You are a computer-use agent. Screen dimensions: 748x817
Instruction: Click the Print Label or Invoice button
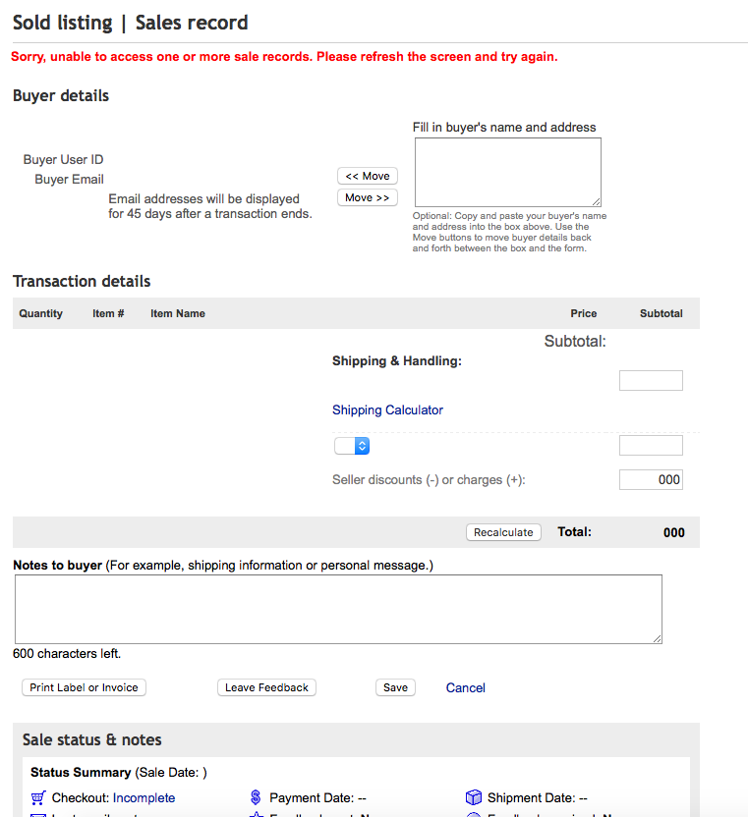84,687
